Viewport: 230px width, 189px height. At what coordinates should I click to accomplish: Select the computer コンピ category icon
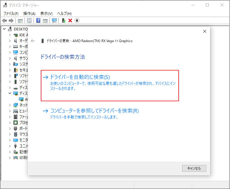(x=16, y=52)
